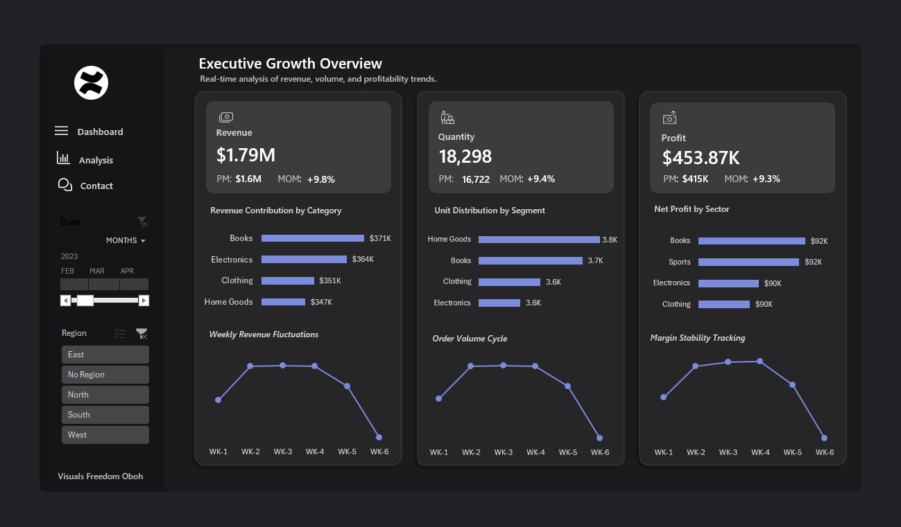Select the FEB period on the timeline

pyautogui.click(x=74, y=284)
